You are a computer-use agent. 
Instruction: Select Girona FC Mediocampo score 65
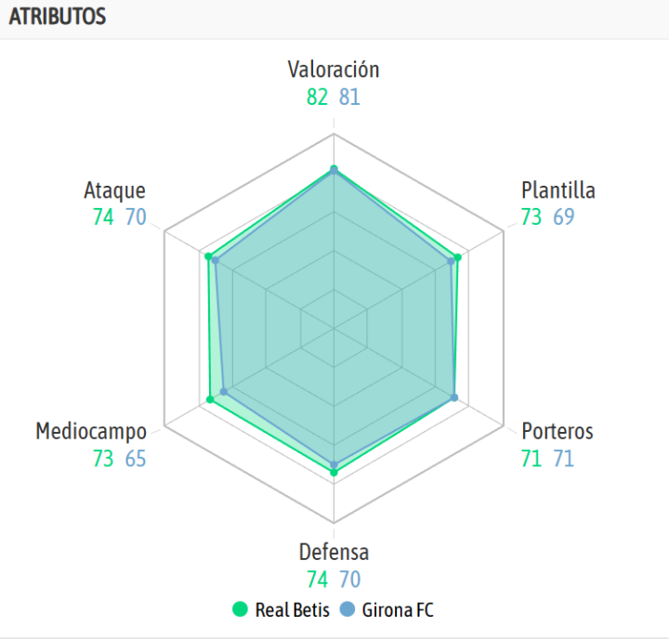click(x=136, y=459)
